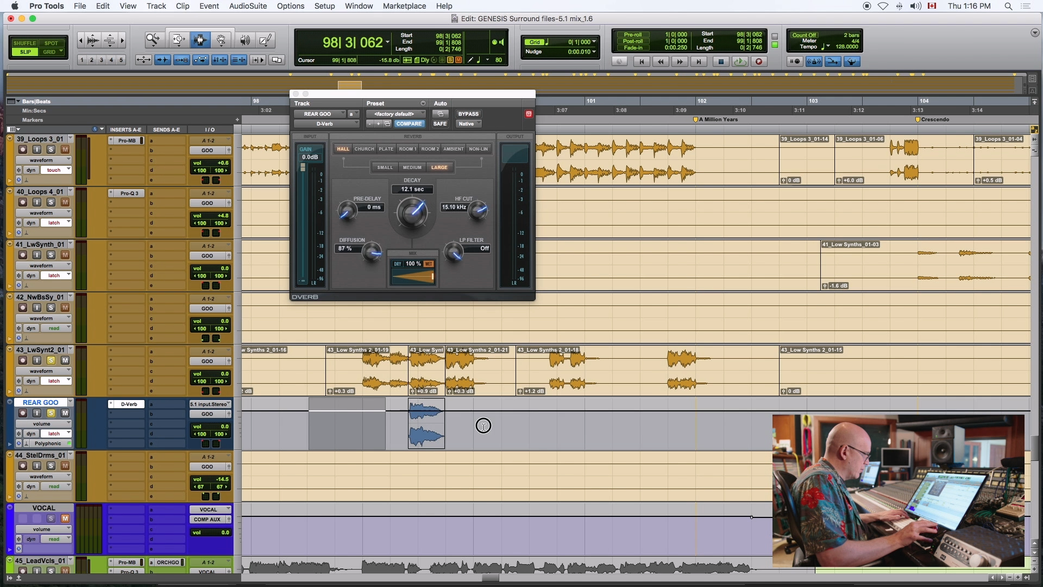Select the Zoomer tool
Image resolution: width=1043 pixels, height=587 pixels.
(x=153, y=40)
